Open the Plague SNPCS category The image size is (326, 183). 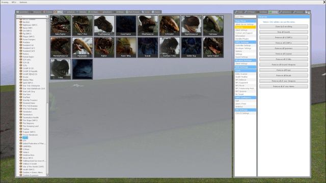point(29,37)
